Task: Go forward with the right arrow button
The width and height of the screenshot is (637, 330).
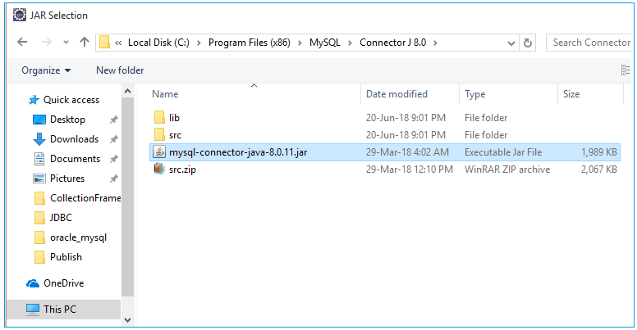Action: click(x=47, y=42)
